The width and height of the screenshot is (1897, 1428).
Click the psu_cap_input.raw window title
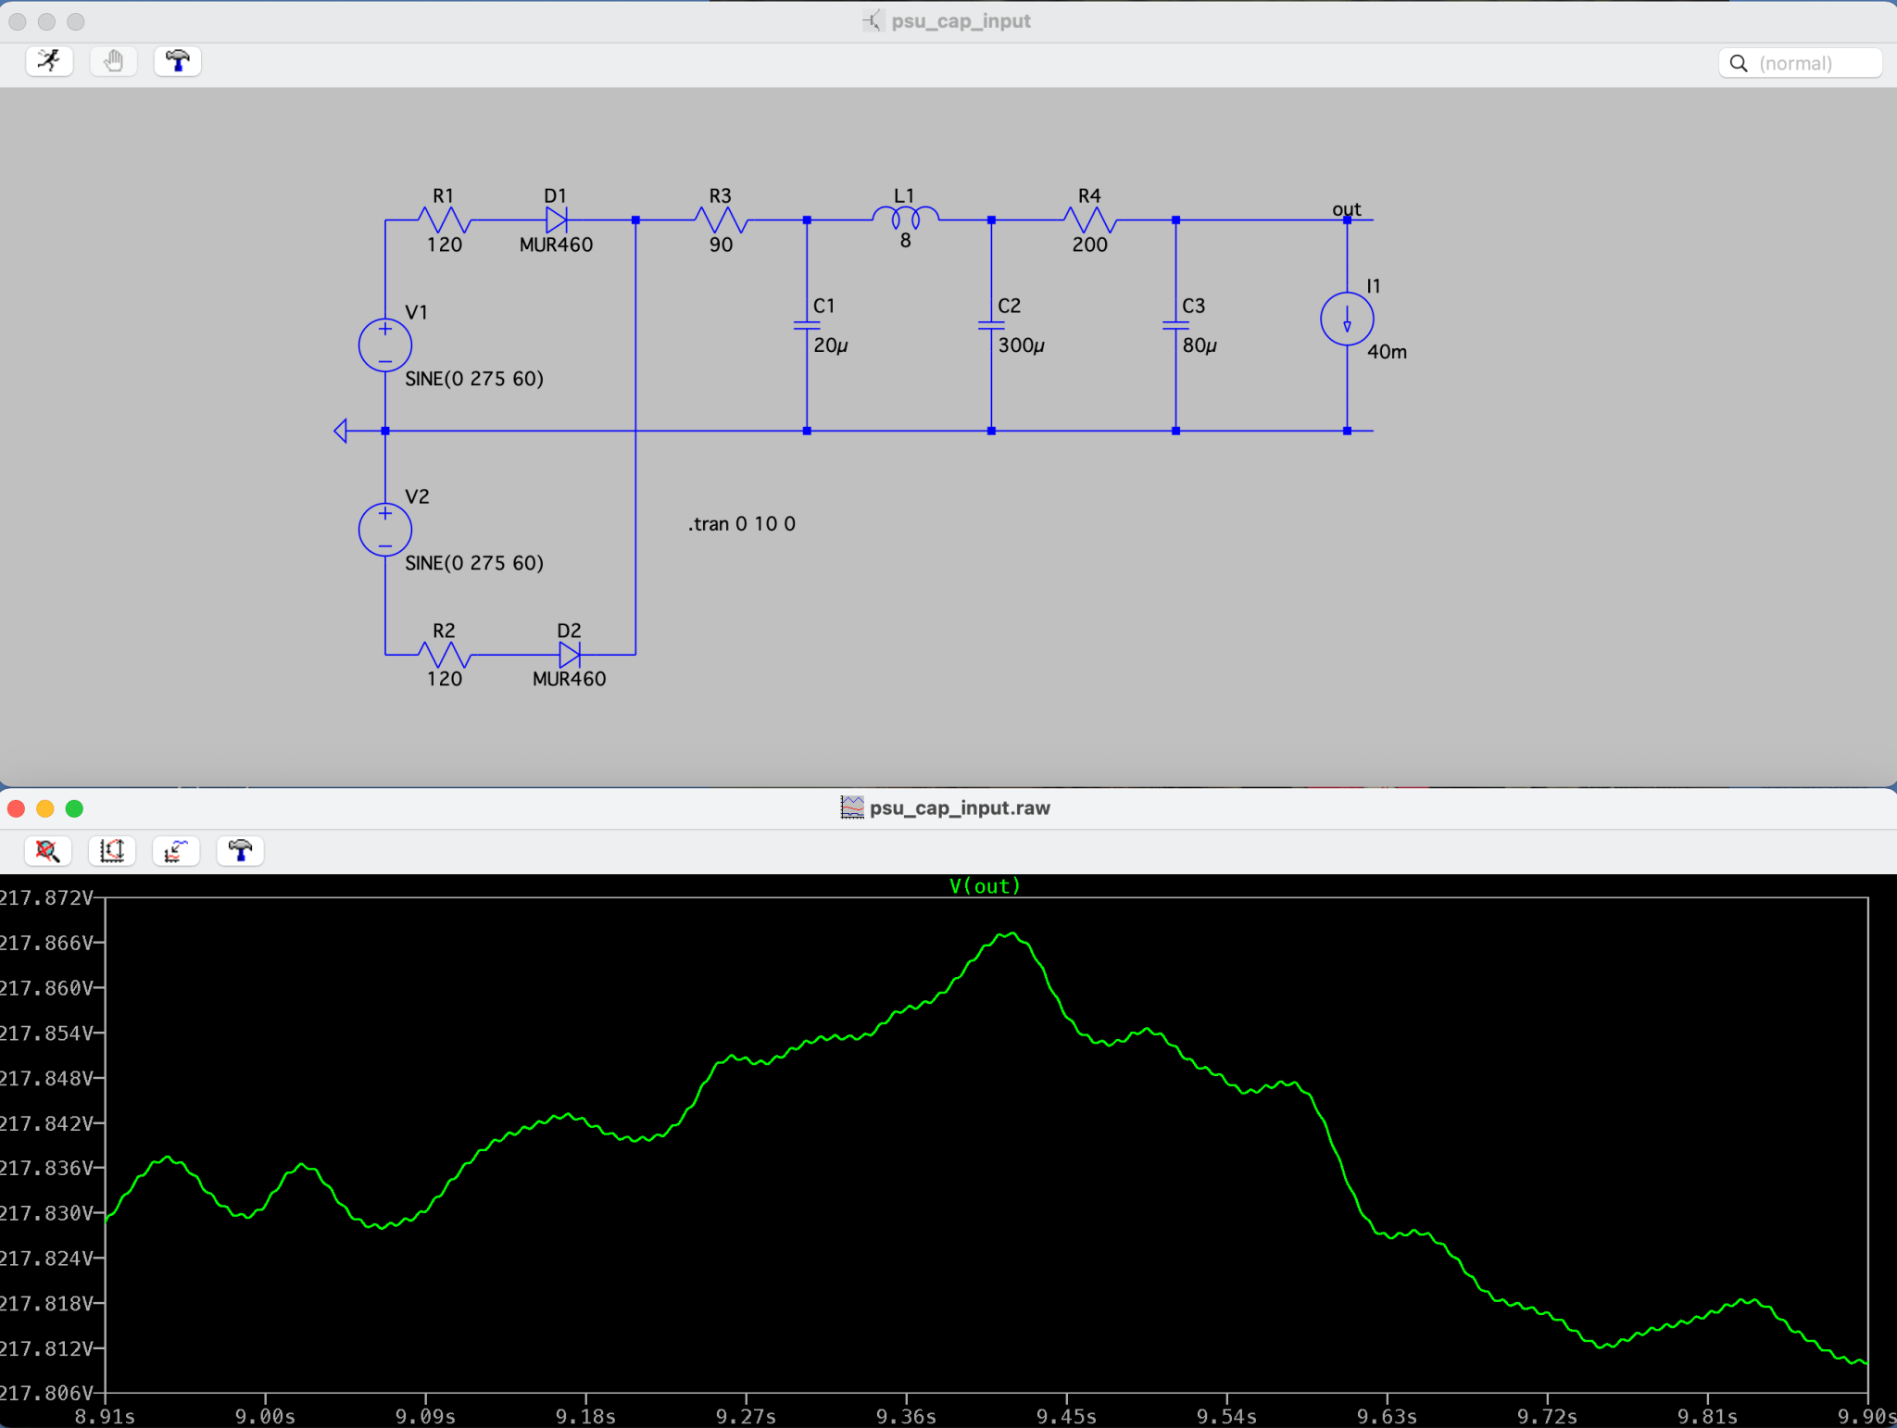click(960, 808)
